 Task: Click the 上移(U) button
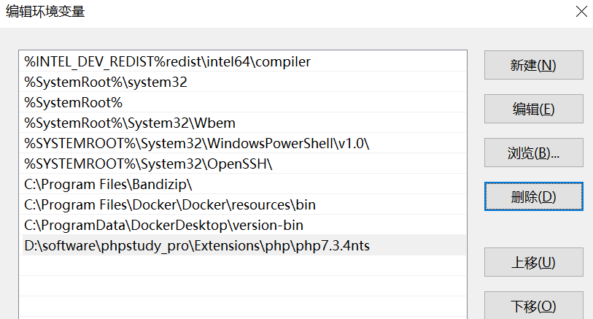click(x=533, y=262)
